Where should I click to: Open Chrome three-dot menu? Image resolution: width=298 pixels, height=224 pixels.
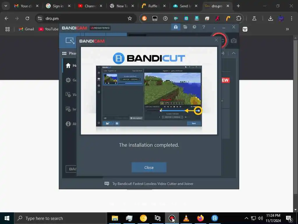(292, 18)
